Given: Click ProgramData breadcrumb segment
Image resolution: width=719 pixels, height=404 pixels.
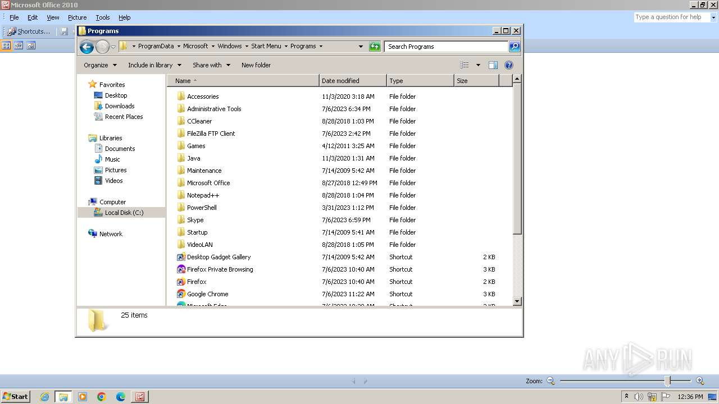Looking at the screenshot, I should tap(156, 47).
